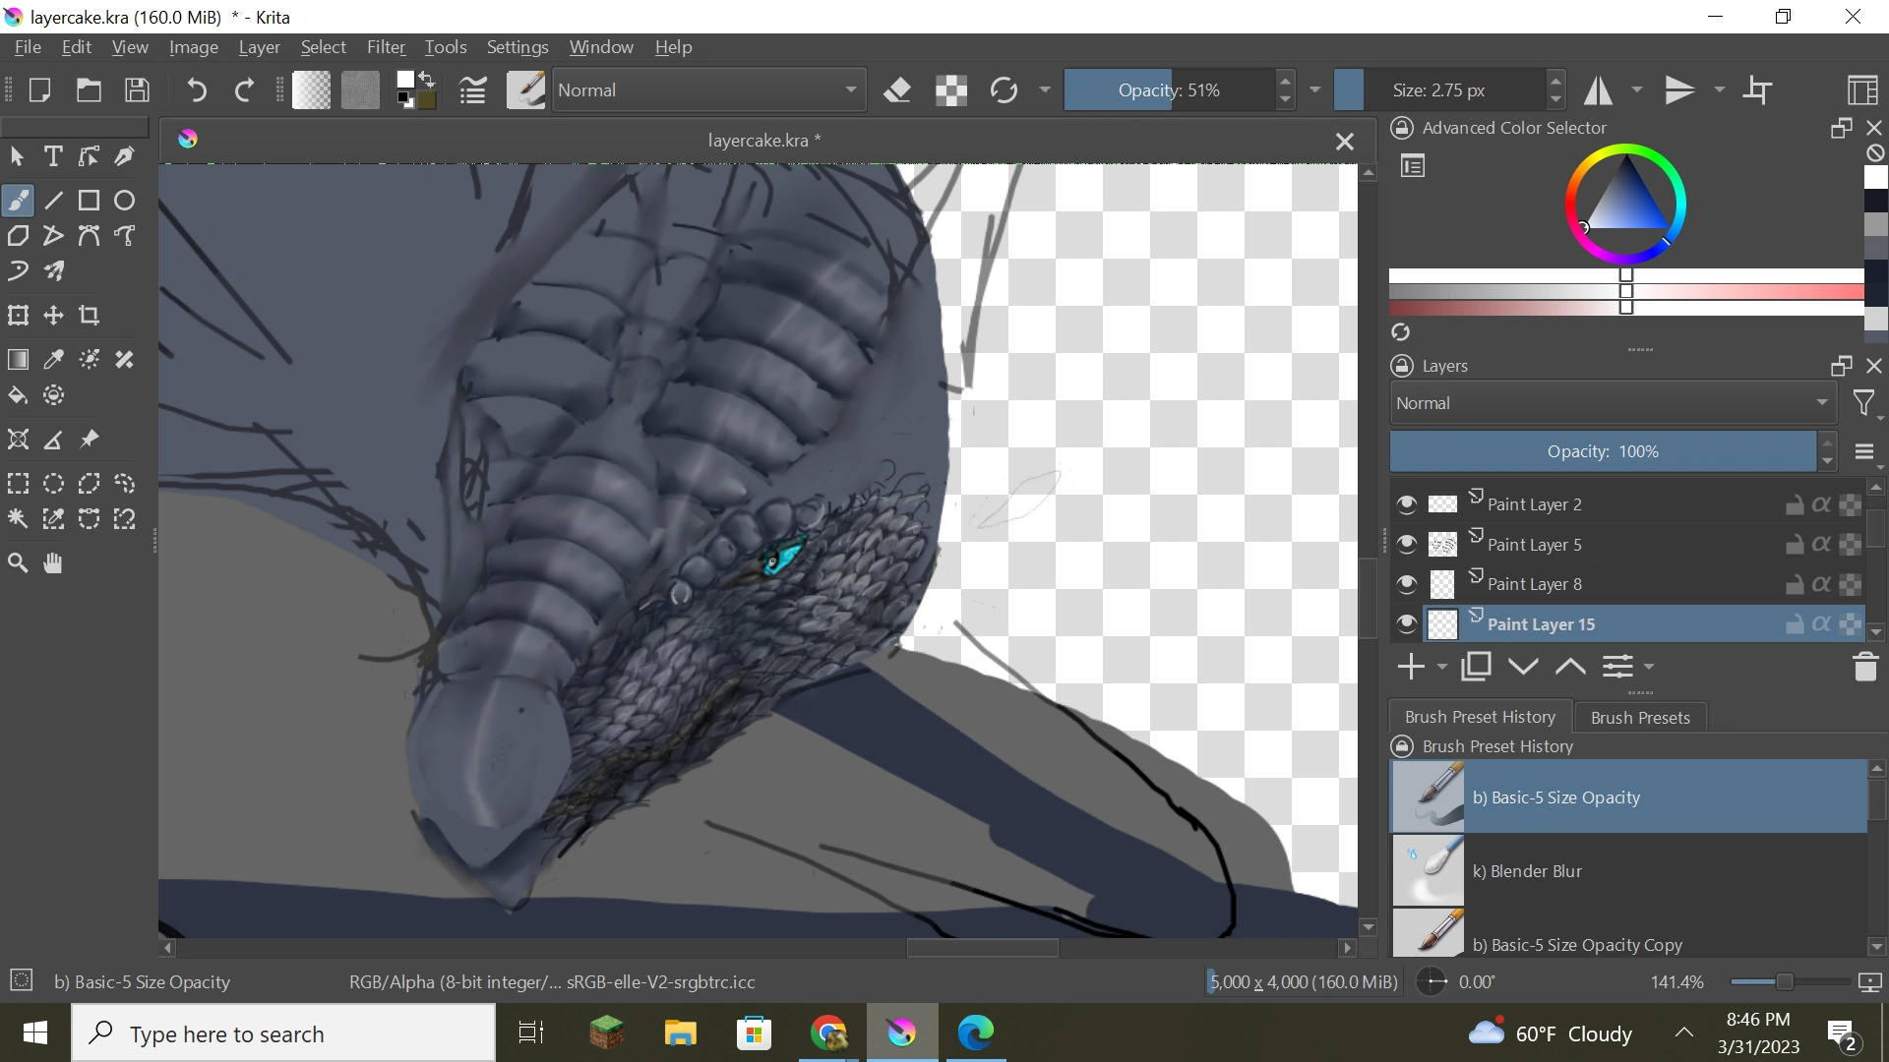This screenshot has width=1889, height=1062.
Task: Open the Filter menu
Action: (386, 47)
